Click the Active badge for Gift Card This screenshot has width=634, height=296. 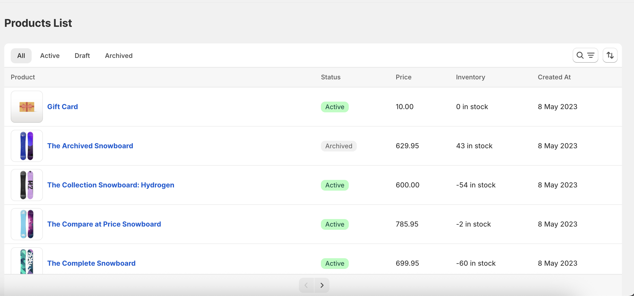pyautogui.click(x=335, y=107)
